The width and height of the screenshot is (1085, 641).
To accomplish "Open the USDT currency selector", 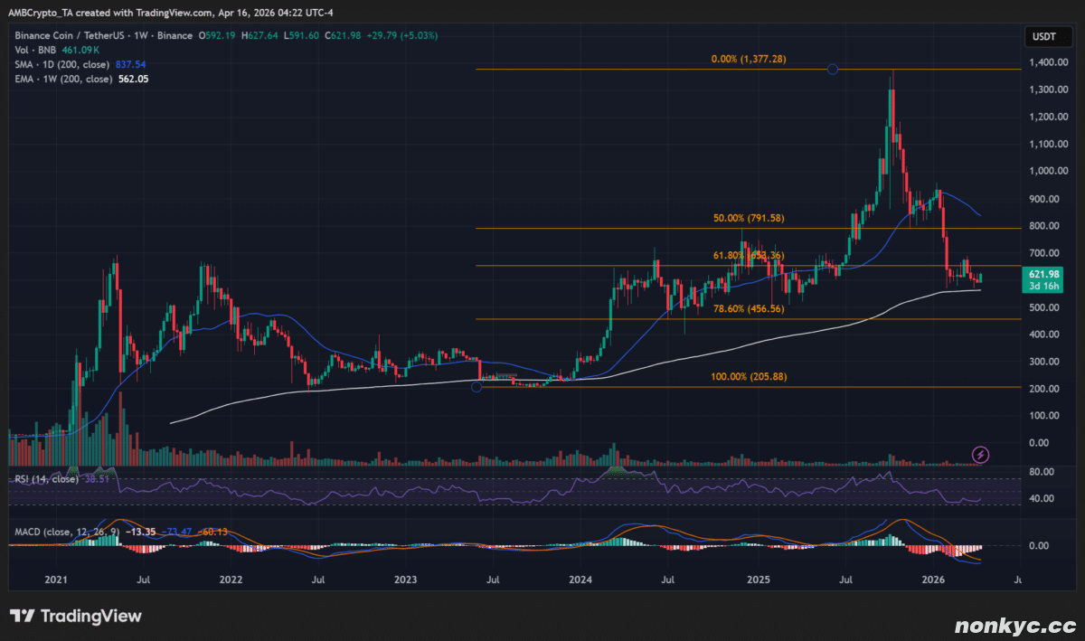I will (1043, 37).
